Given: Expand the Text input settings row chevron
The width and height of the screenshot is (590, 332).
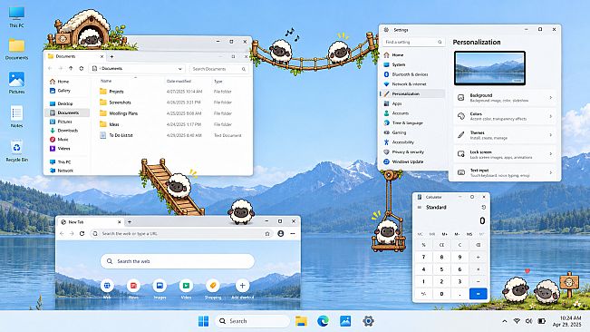Looking at the screenshot, I should (x=550, y=172).
